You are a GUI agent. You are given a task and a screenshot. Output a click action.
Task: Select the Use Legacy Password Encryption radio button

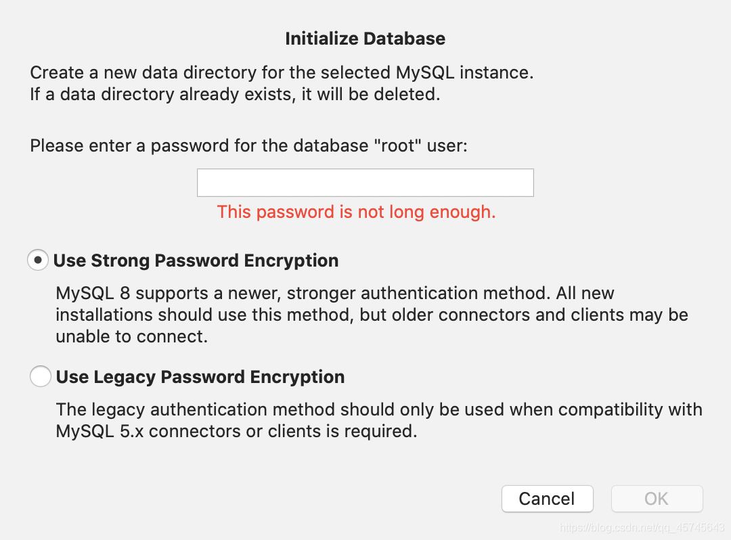(40, 377)
